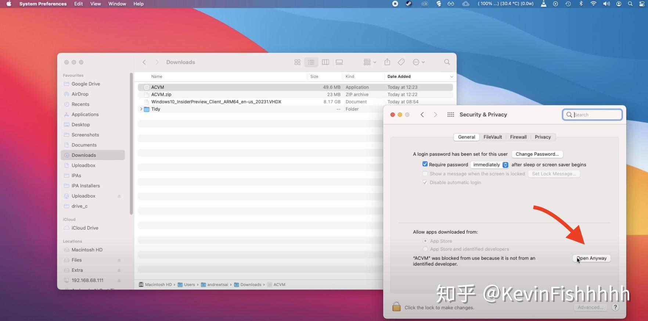Screen dimensions: 648x321
Task: Click the Finder share icon
Action: [387, 62]
